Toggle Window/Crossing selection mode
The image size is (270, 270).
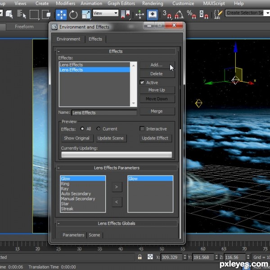tap(46, 14)
